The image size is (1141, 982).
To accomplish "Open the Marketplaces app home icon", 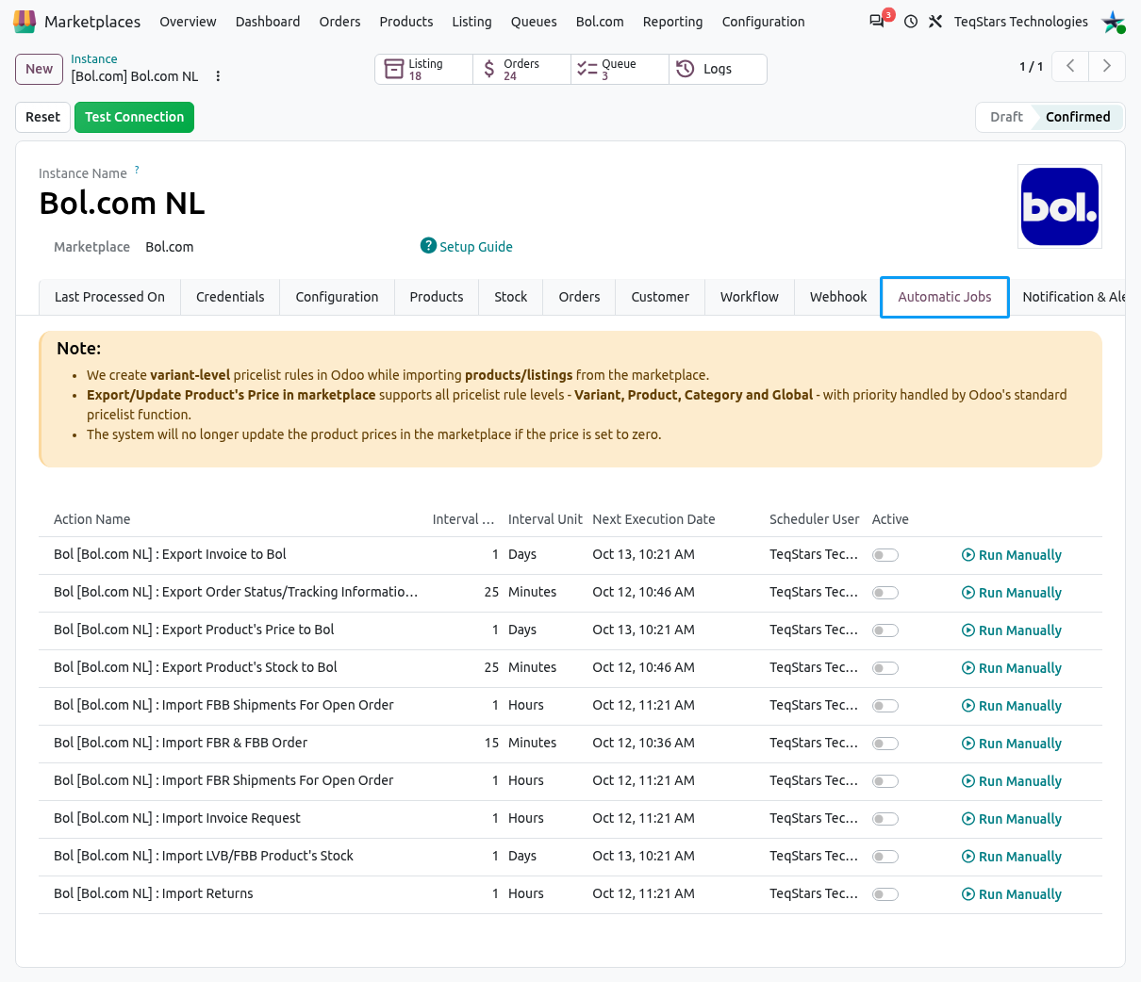I will point(25,21).
